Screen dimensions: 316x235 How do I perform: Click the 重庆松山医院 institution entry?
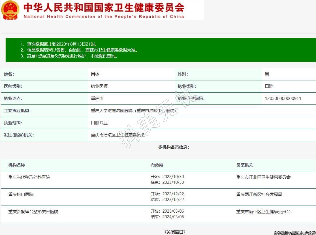21,194
